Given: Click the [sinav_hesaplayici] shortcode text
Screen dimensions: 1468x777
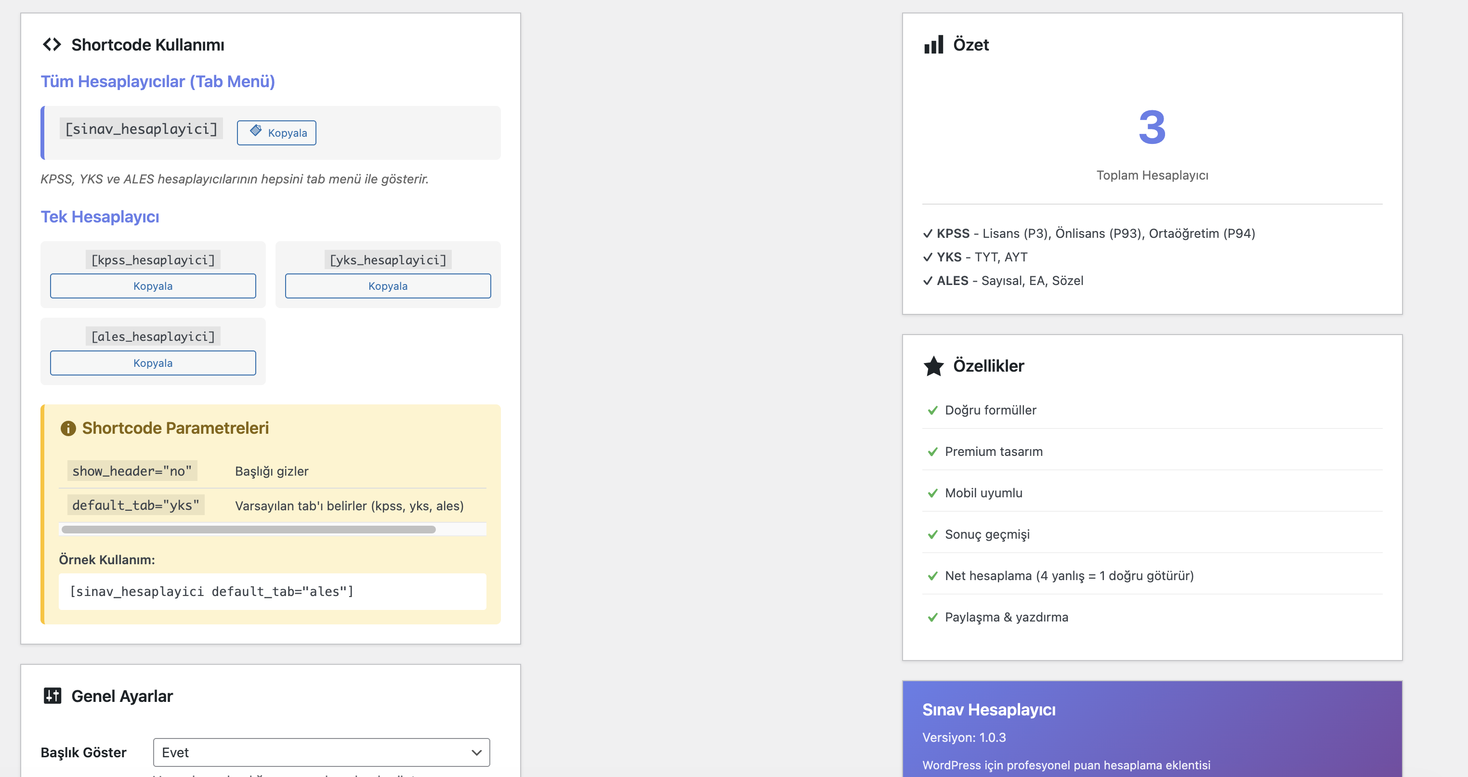Looking at the screenshot, I should (x=141, y=129).
